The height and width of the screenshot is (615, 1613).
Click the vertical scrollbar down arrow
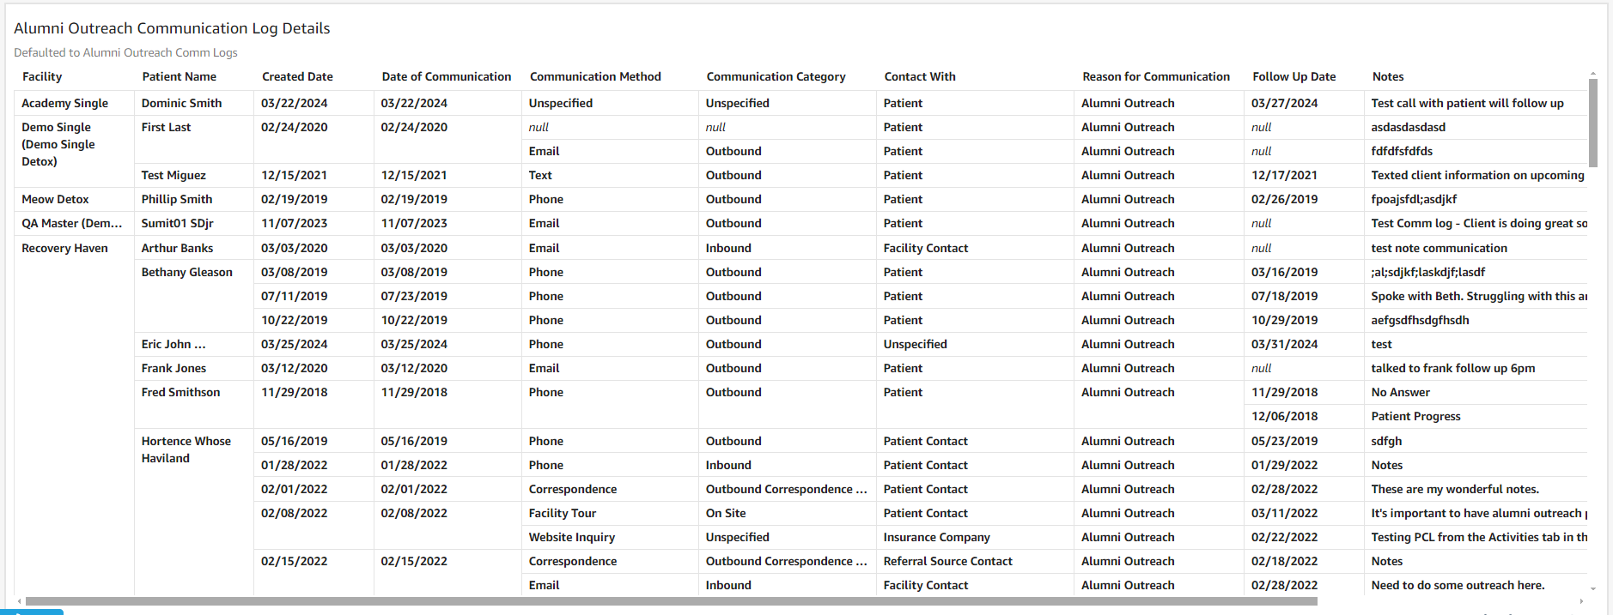coord(1592,589)
